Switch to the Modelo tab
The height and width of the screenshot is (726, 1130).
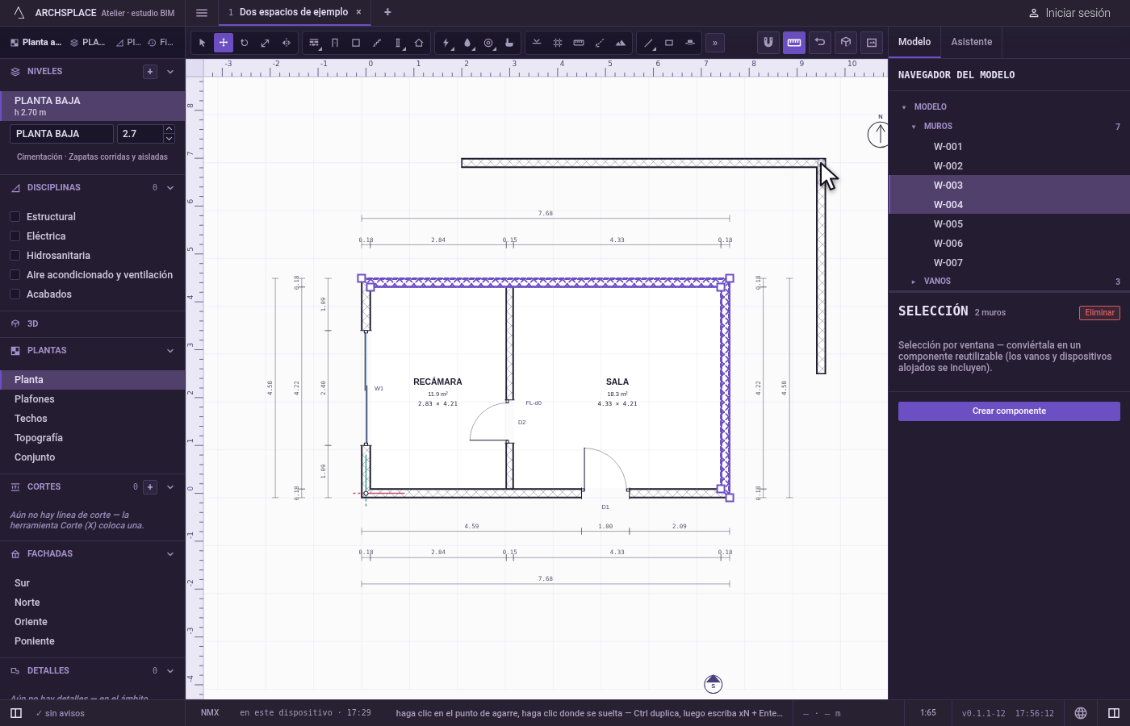914,42
